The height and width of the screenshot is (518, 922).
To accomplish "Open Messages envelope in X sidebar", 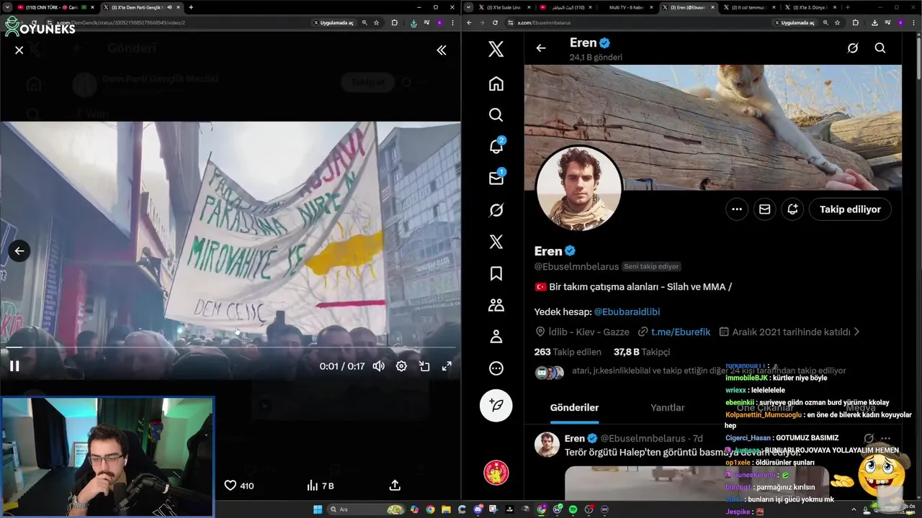I will tap(496, 178).
